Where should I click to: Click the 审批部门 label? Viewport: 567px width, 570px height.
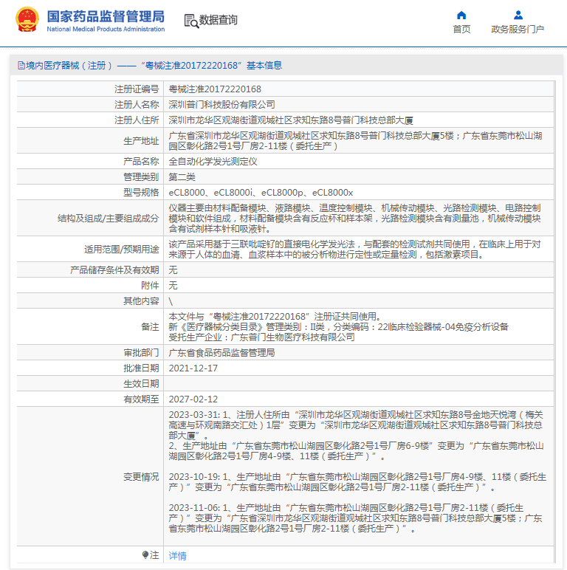coord(141,353)
